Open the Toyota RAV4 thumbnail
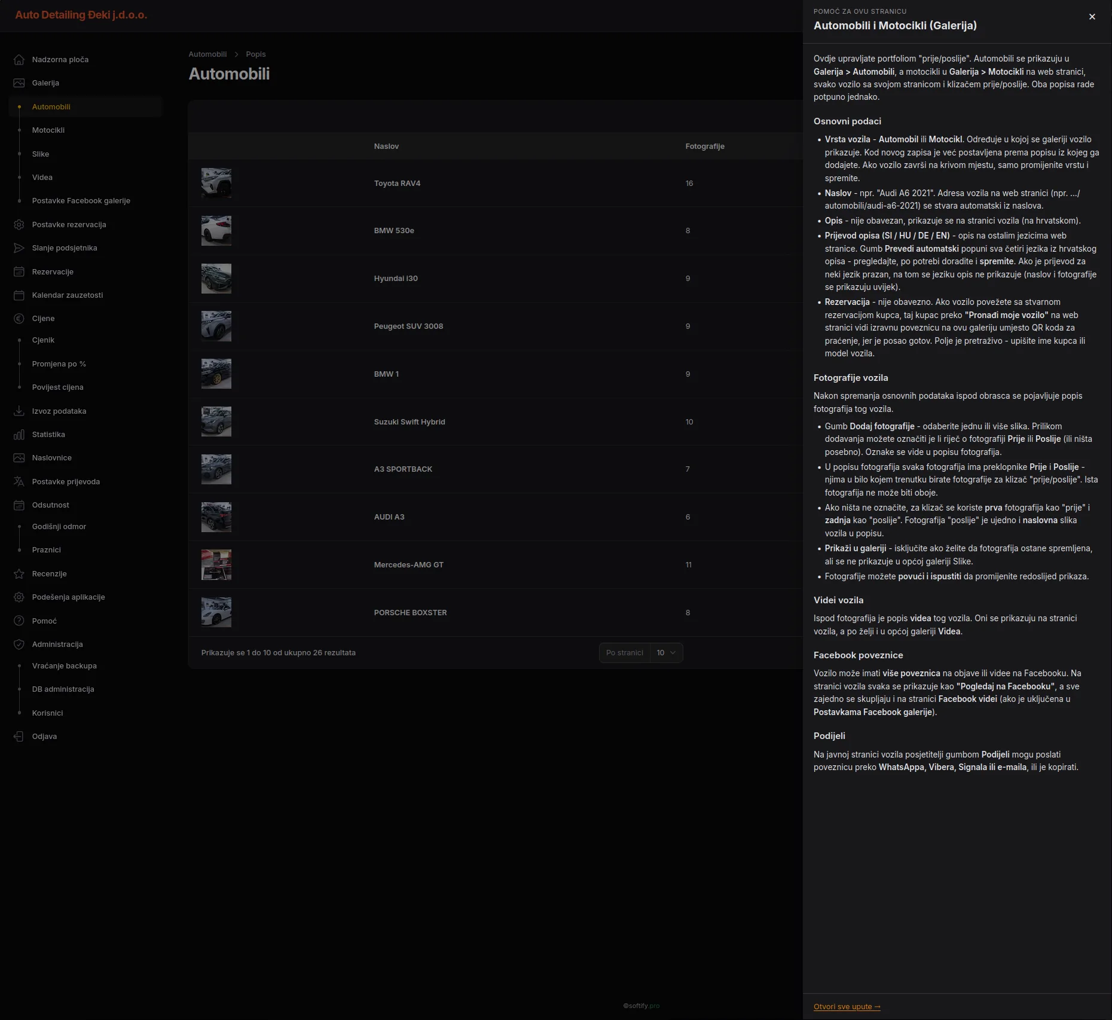1112x1020 pixels. [216, 183]
